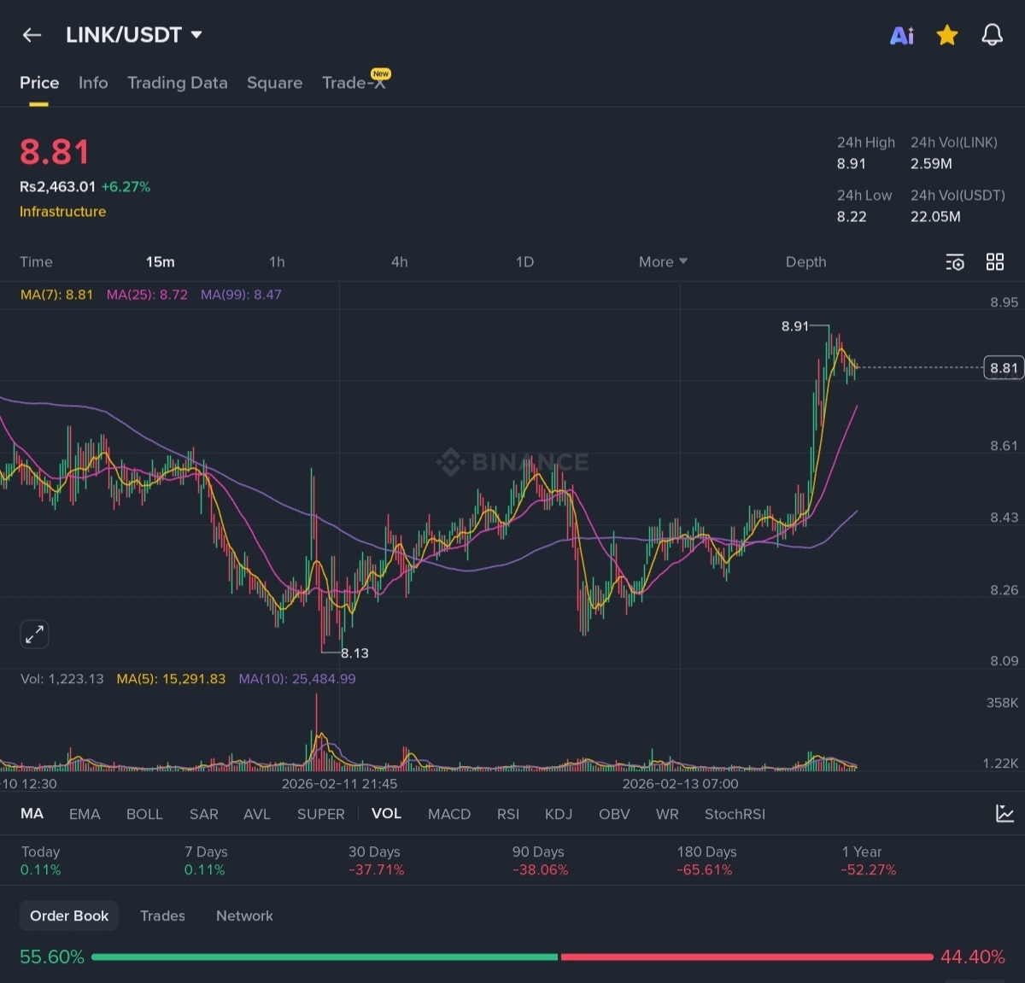Enable the KDJ sub-indicator
Image resolution: width=1025 pixels, height=983 pixels.
point(559,814)
